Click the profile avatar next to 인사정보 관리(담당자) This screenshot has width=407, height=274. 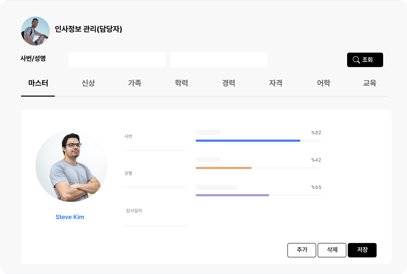tap(35, 31)
